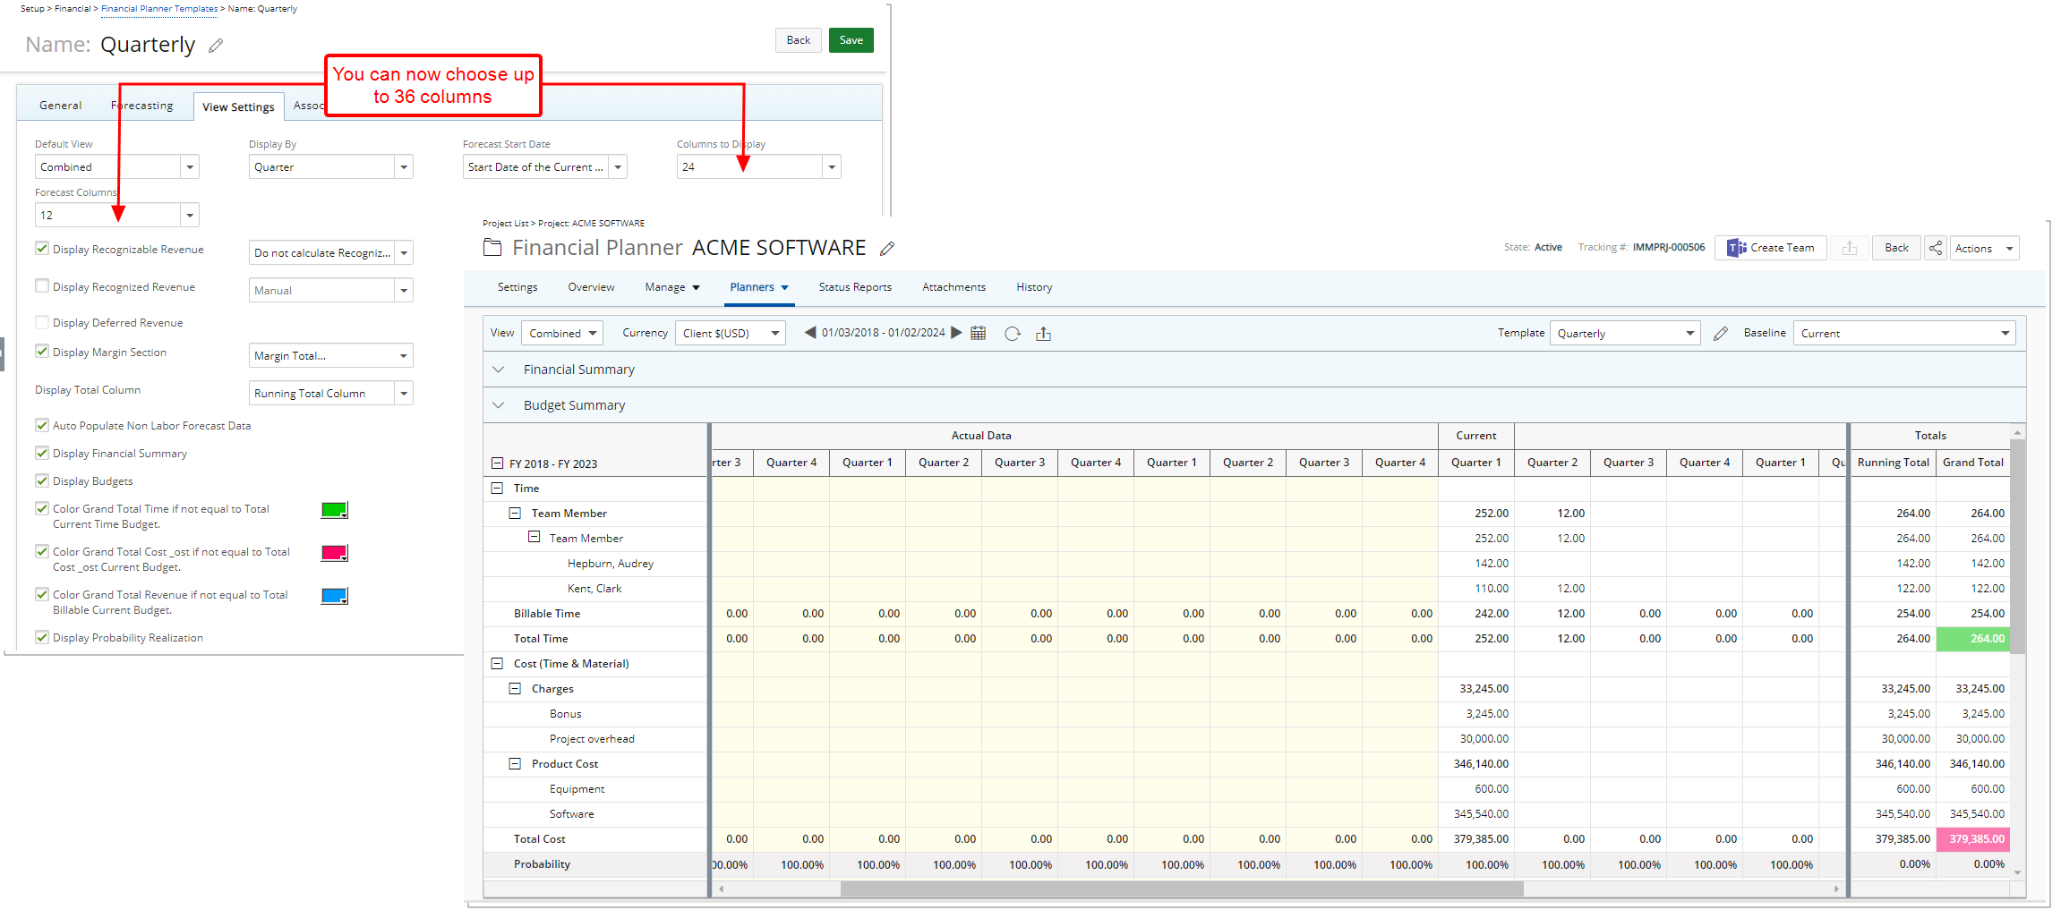Click the green Save button
This screenshot has width=2061, height=918.
click(851, 40)
